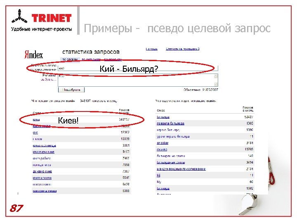
Task: Open 'бильярдные столы' link with 3494 shows
Action: tap(171, 162)
